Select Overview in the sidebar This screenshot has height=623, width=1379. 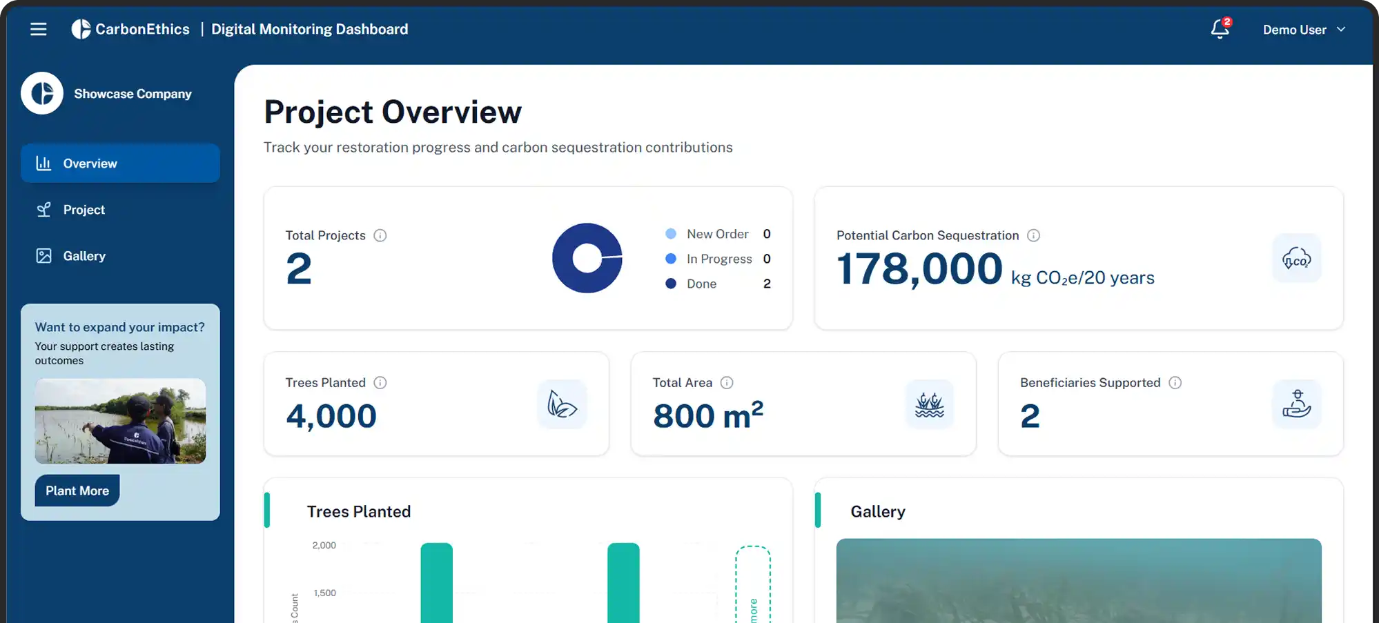120,164
